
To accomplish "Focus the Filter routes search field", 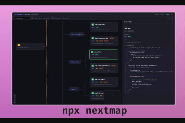I will pyautogui.click(x=22, y=18).
